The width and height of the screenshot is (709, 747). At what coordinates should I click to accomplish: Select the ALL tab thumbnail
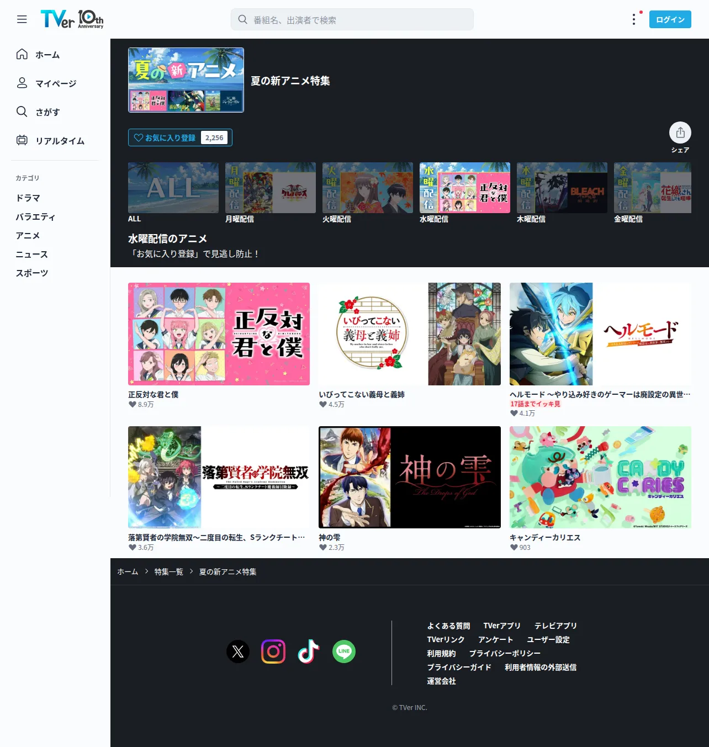[x=173, y=188]
